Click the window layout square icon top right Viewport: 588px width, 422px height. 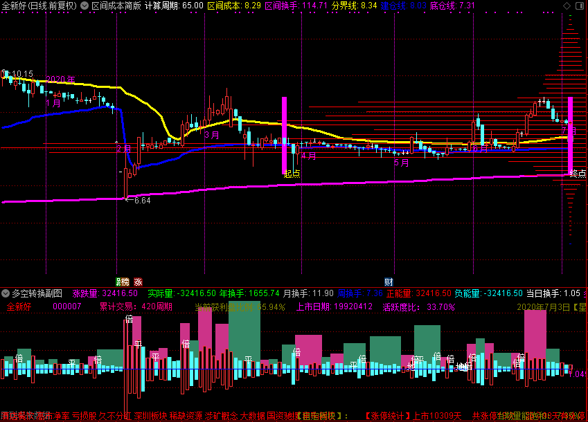(x=580, y=6)
